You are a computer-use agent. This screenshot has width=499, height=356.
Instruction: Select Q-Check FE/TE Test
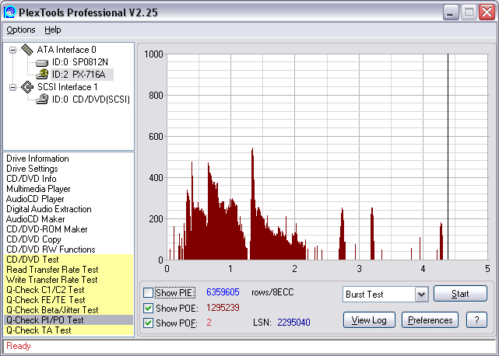[69, 300]
